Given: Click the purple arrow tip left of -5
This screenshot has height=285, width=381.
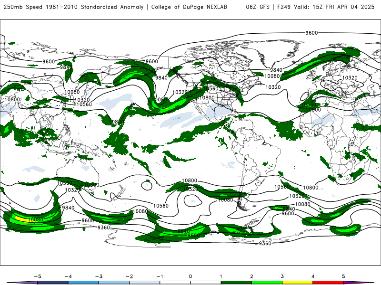Looking at the screenshot, I should [22, 283].
